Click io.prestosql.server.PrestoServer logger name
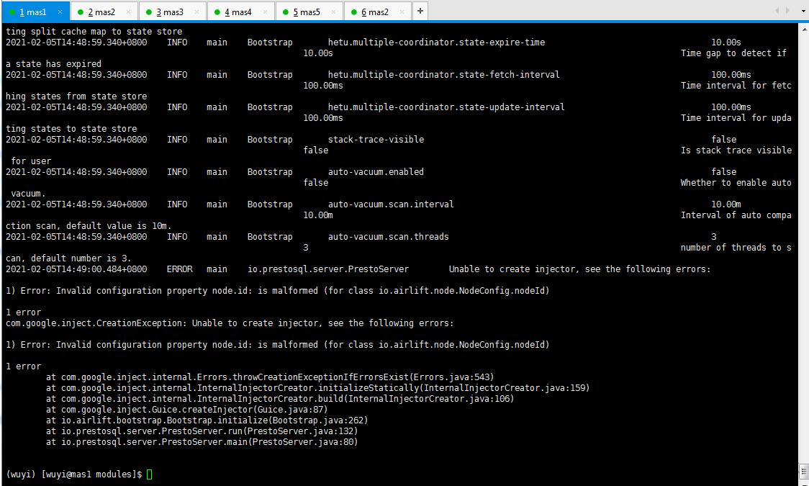The image size is (809, 486). point(328,269)
